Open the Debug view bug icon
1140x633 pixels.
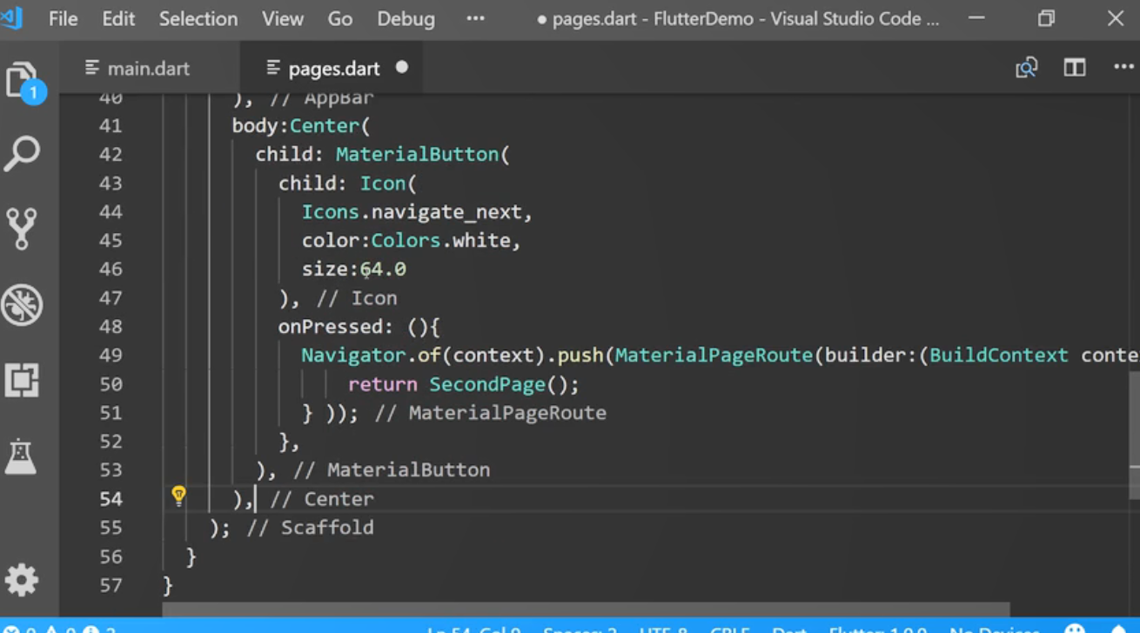tap(22, 305)
